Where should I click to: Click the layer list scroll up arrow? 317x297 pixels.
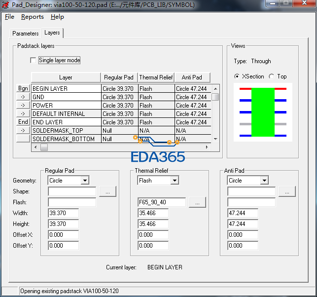point(215,89)
